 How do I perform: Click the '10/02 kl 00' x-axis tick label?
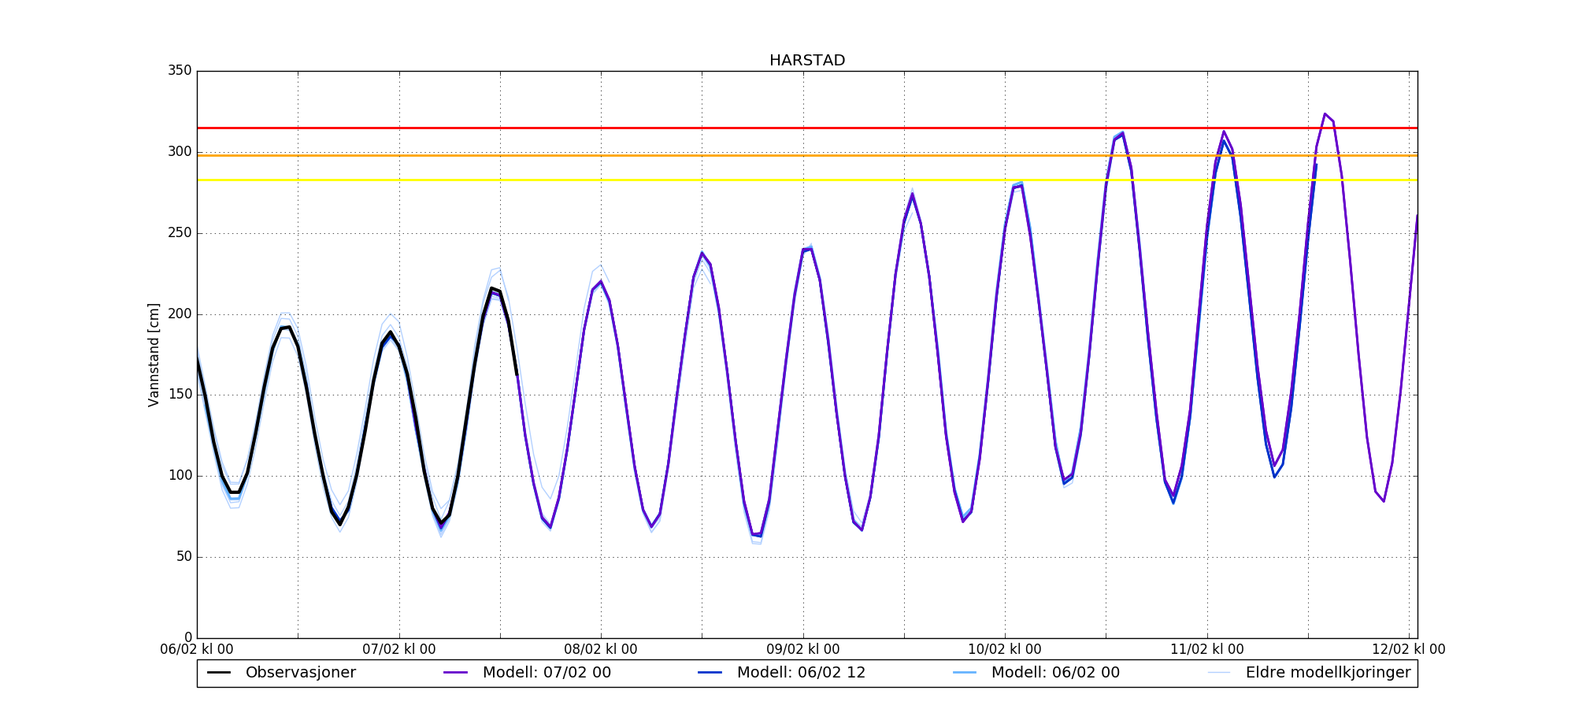coord(1005,650)
